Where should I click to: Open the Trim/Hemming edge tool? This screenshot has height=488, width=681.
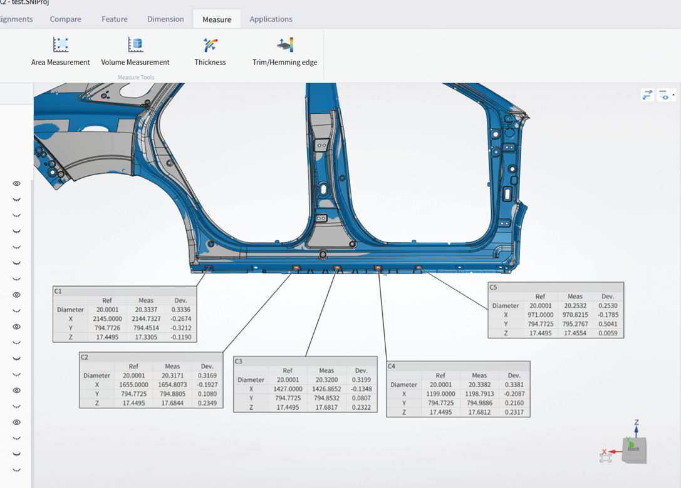click(285, 52)
